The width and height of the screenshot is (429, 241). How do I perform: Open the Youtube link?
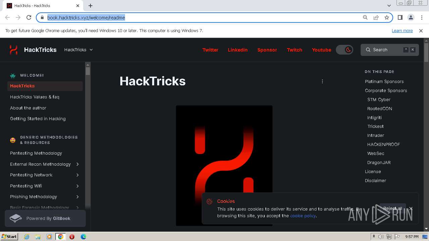click(x=321, y=50)
